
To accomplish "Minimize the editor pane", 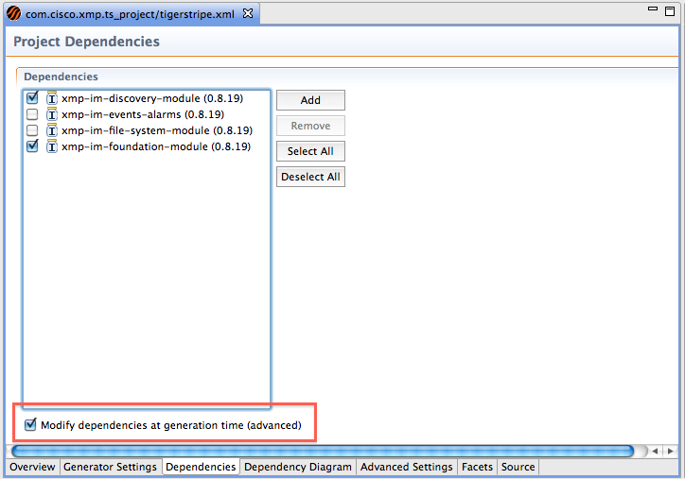I will point(653,9).
